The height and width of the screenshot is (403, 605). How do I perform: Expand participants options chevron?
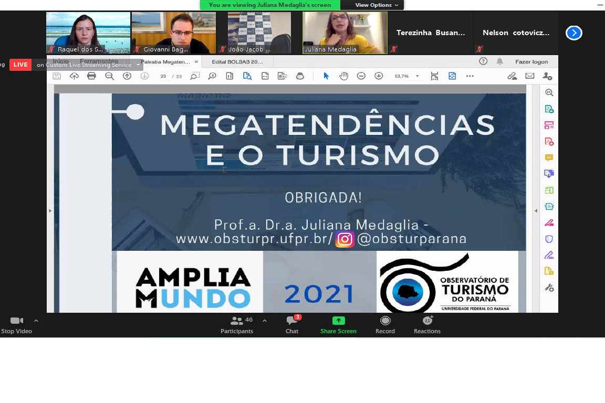265,321
